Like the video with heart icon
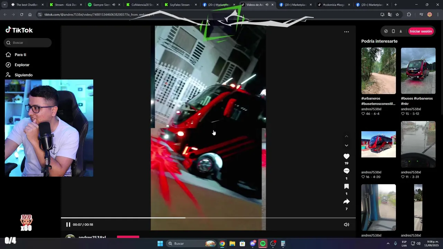This screenshot has width=443, height=249. point(346,156)
